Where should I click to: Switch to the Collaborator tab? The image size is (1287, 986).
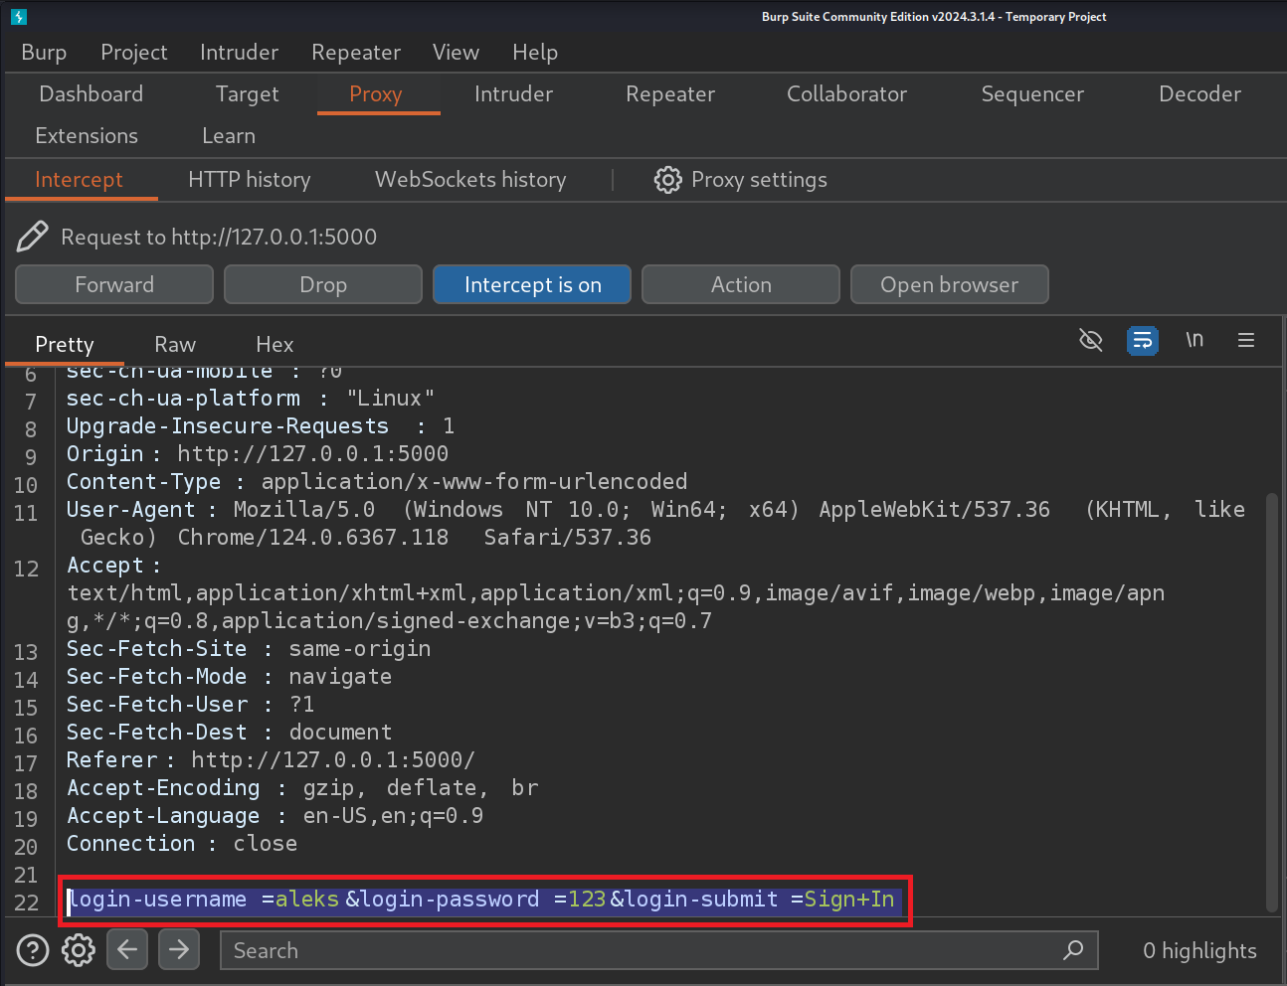[847, 93]
